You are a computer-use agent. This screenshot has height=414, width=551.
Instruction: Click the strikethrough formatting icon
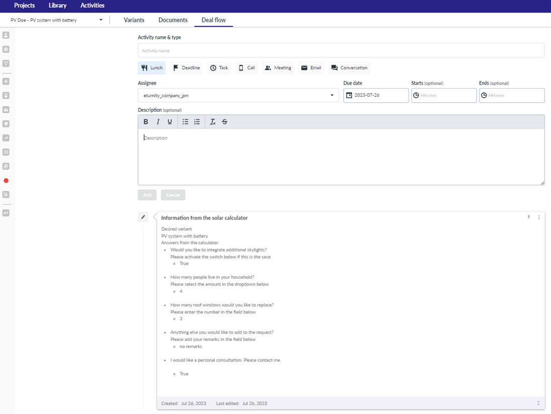224,122
